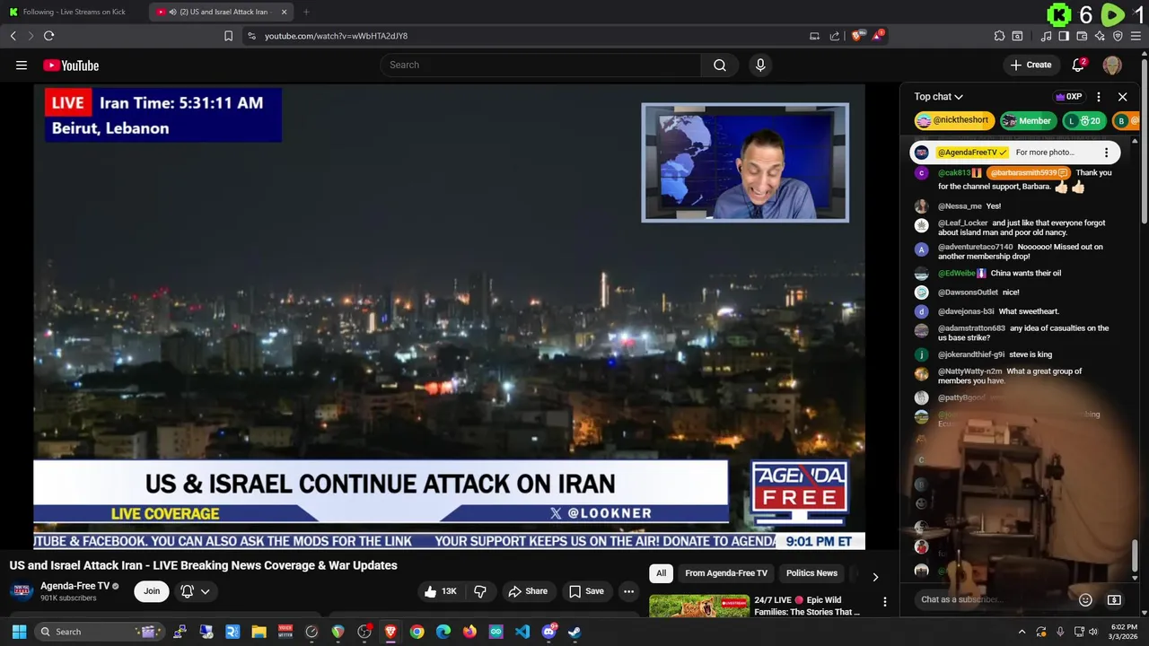Click the Join membership button
The width and height of the screenshot is (1149, 646).
coord(152,591)
